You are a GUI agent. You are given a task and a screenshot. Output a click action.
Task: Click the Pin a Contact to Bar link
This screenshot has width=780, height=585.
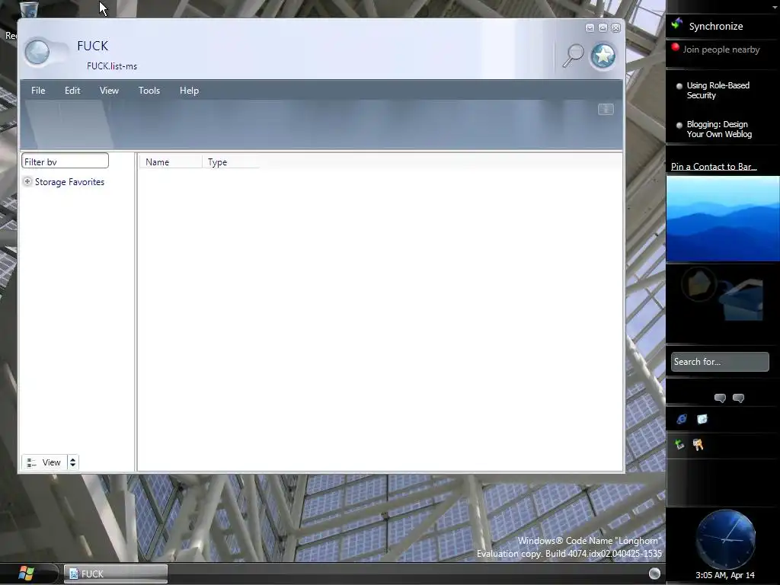click(713, 167)
